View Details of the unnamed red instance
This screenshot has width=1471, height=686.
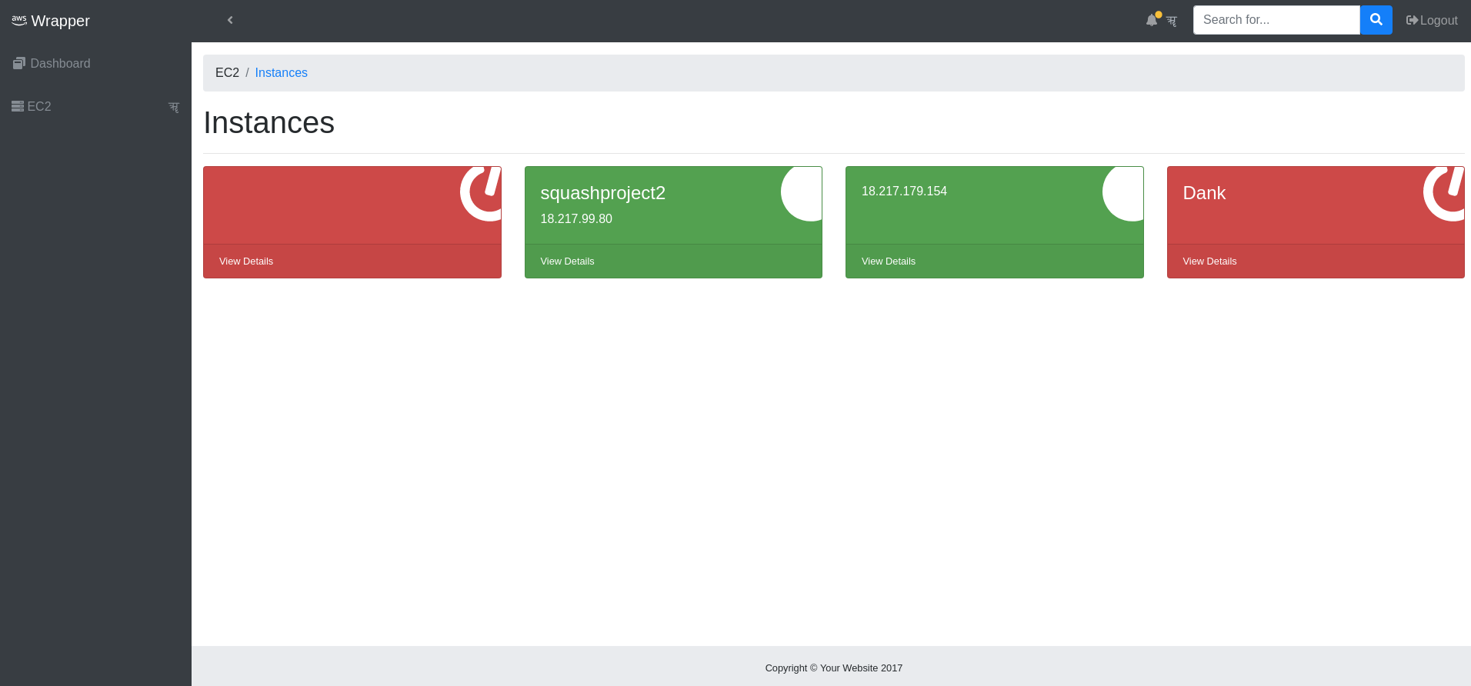(x=246, y=261)
